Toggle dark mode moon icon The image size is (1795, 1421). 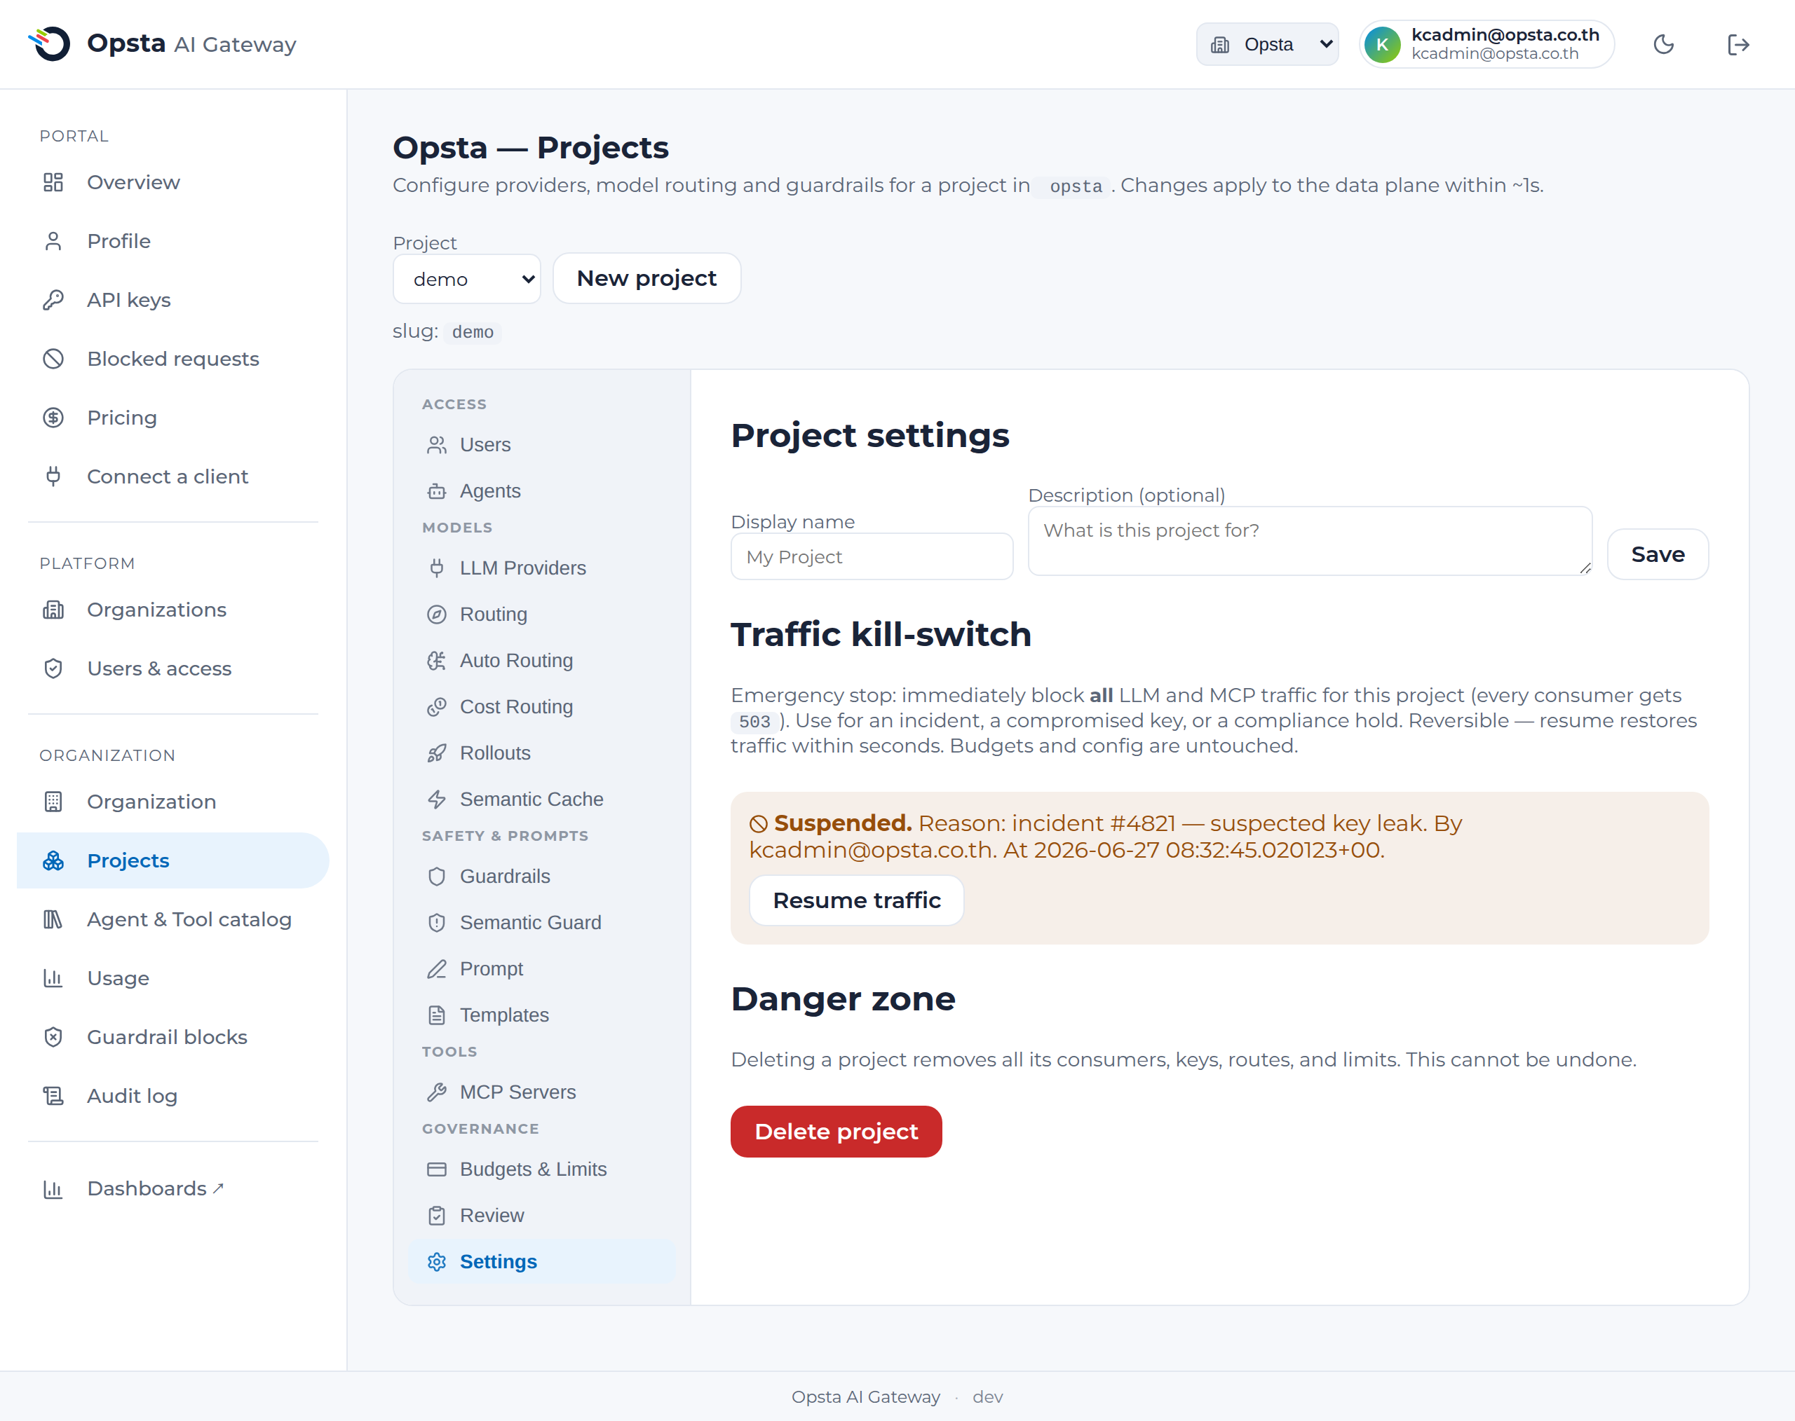[1662, 44]
